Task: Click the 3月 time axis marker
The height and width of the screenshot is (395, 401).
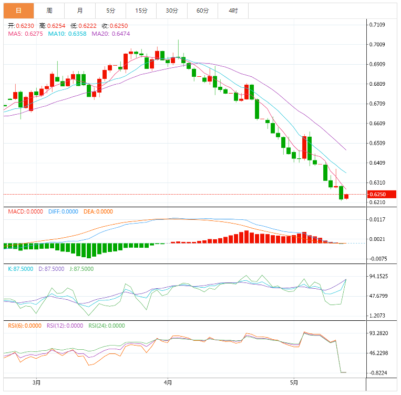Action: (x=37, y=383)
